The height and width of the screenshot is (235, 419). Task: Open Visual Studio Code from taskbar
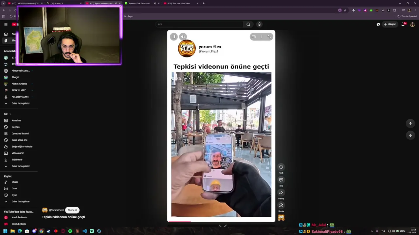[x=84, y=231]
